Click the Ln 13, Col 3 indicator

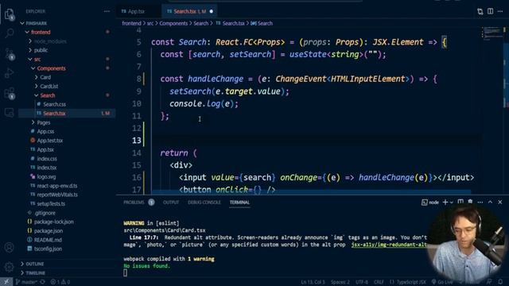[313, 282]
